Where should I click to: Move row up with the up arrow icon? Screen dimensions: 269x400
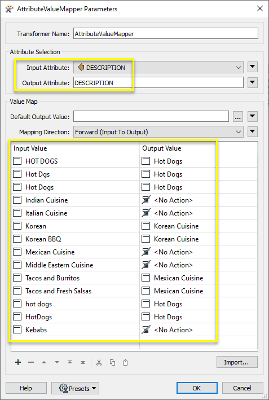[x=44, y=362]
